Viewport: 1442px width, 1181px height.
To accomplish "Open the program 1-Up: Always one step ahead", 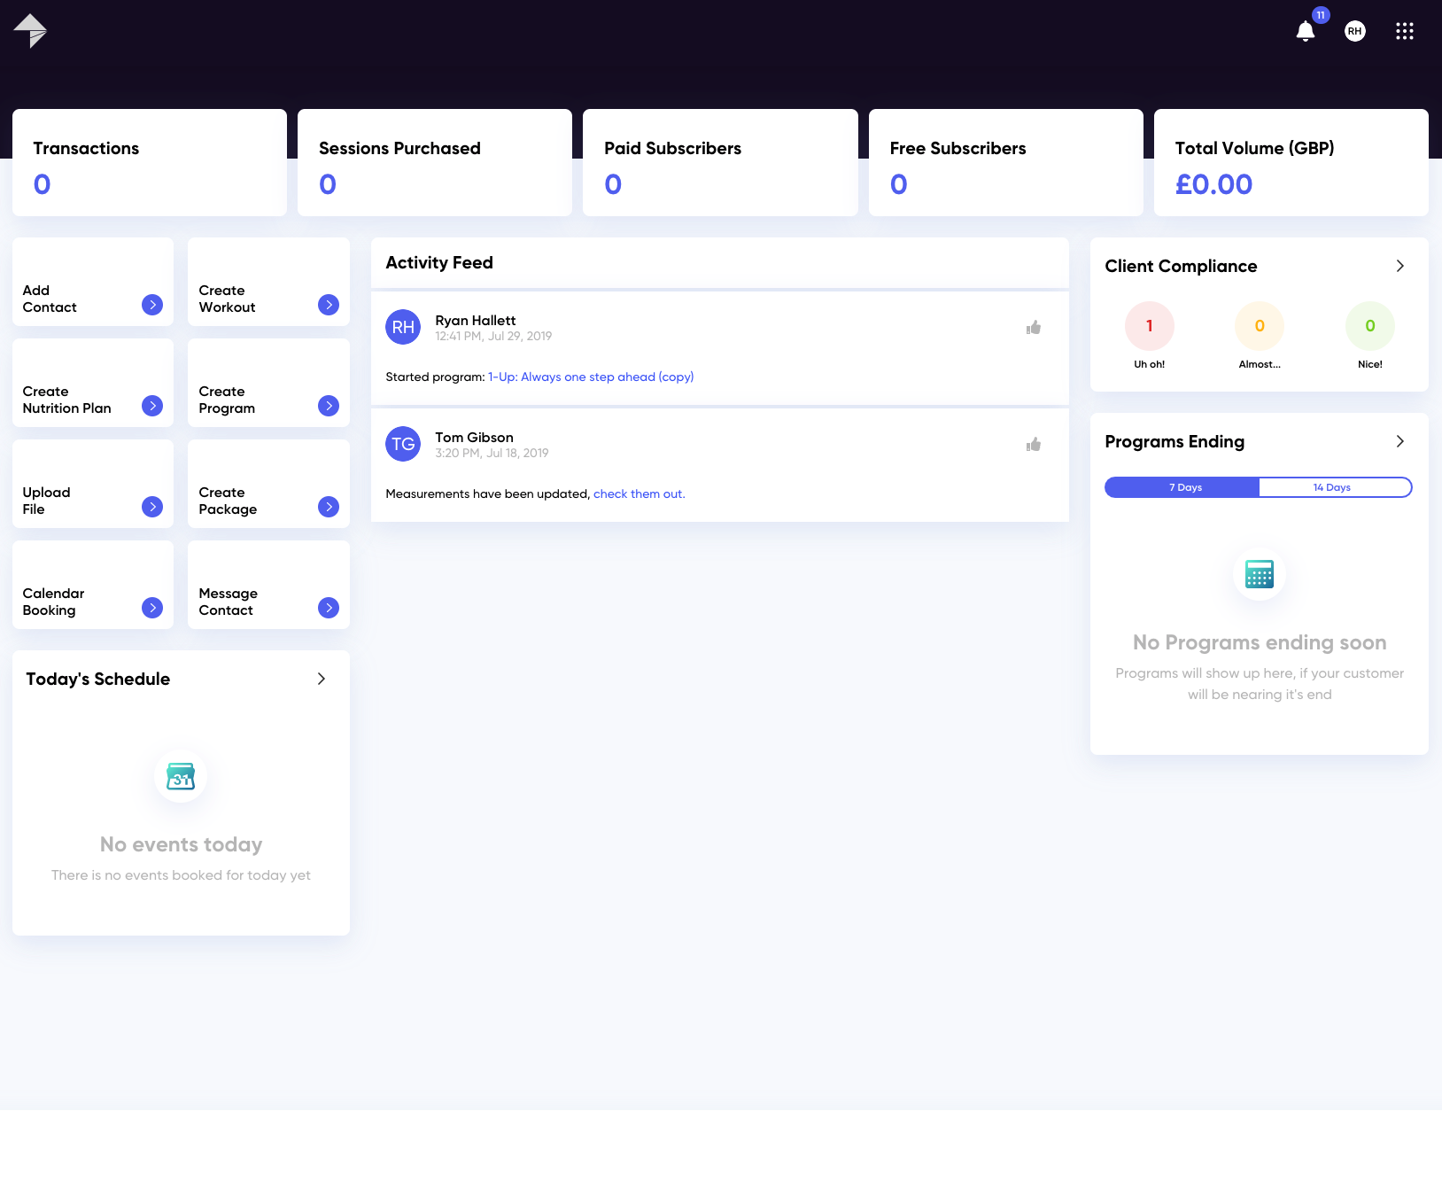I will pos(591,377).
